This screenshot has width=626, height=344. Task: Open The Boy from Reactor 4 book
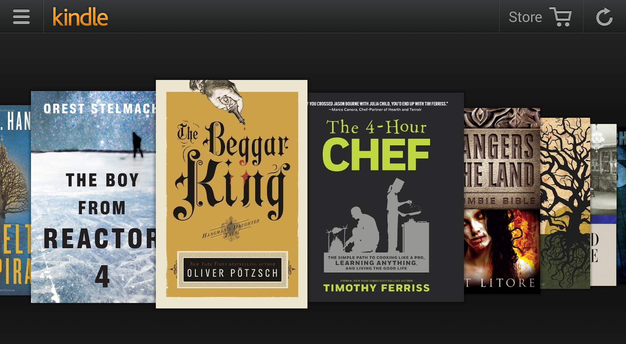click(93, 197)
